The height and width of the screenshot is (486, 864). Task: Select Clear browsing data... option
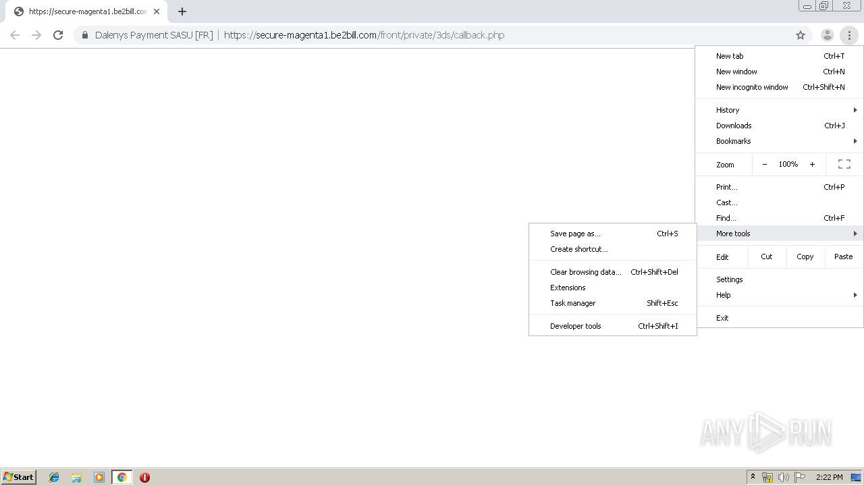point(613,272)
